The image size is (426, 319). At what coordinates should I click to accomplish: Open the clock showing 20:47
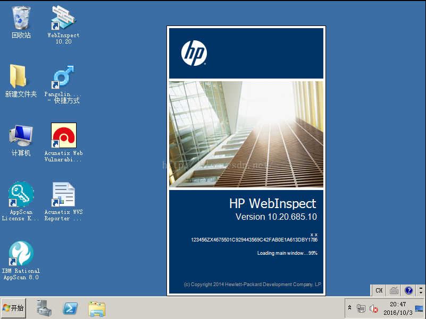(x=398, y=308)
